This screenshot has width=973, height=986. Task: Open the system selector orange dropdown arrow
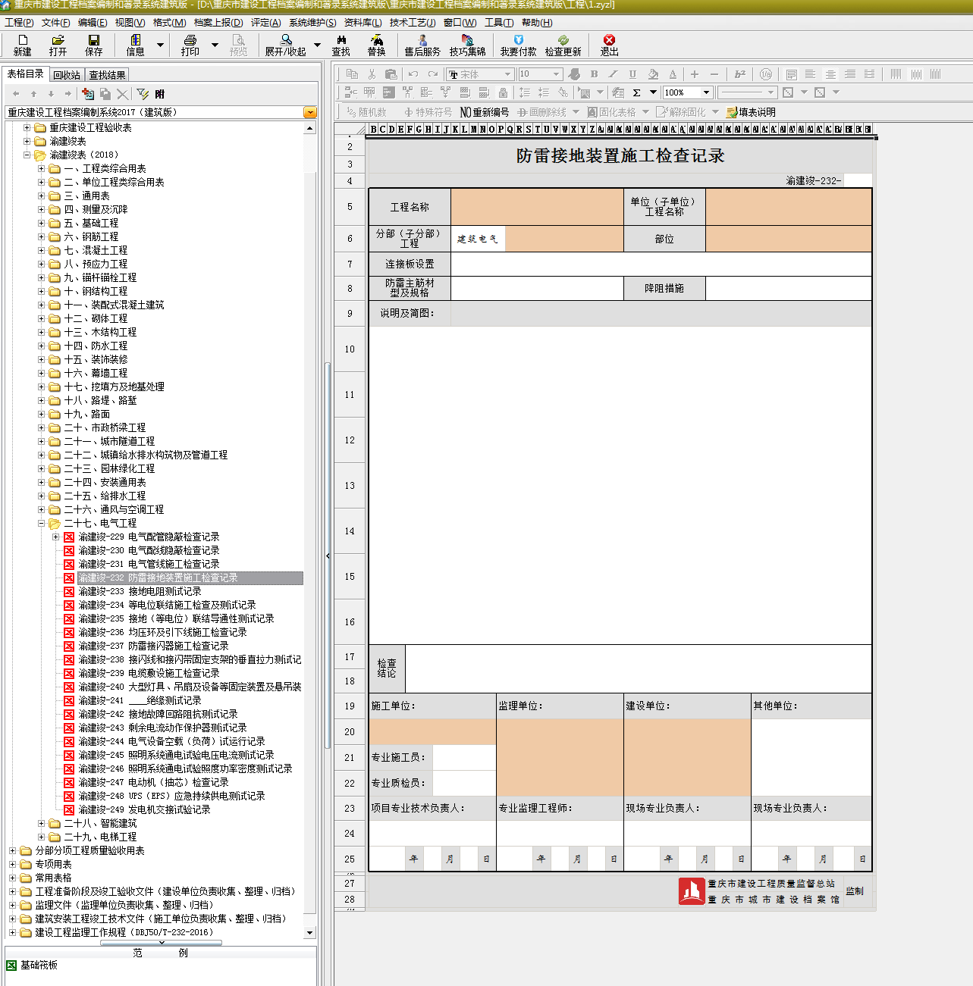tap(309, 112)
